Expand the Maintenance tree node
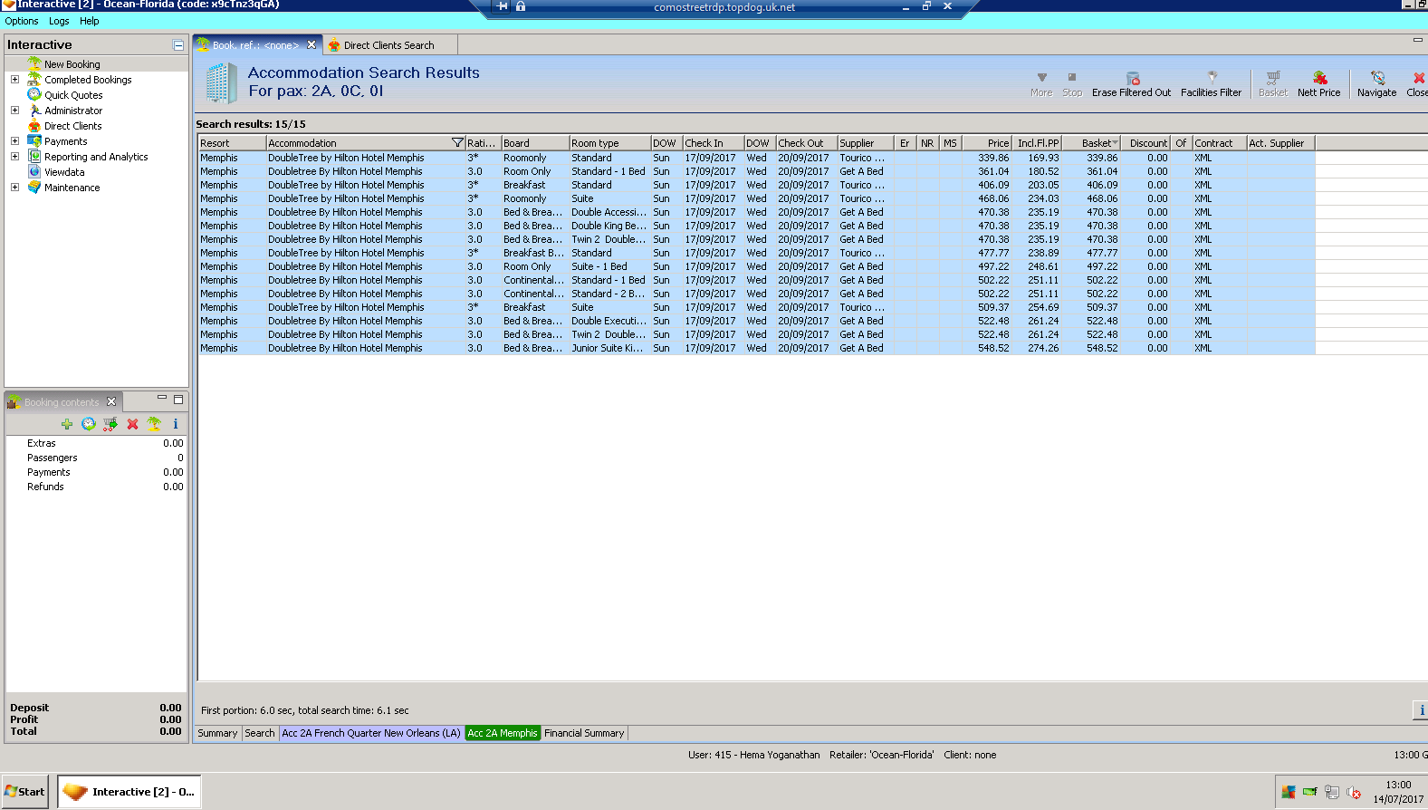The width and height of the screenshot is (1428, 810). (14, 187)
